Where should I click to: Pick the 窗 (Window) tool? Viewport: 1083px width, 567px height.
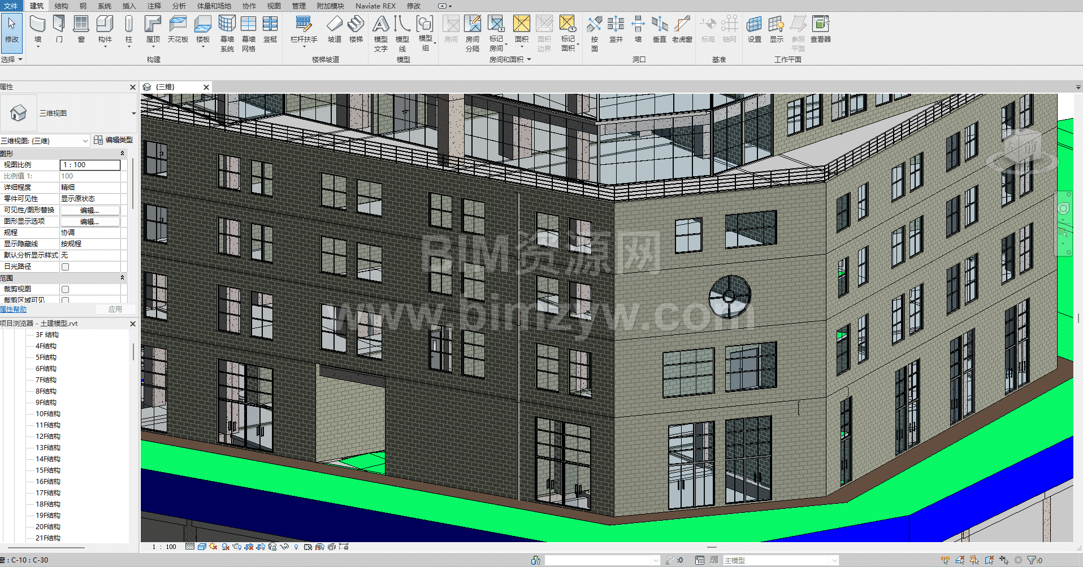(81, 29)
